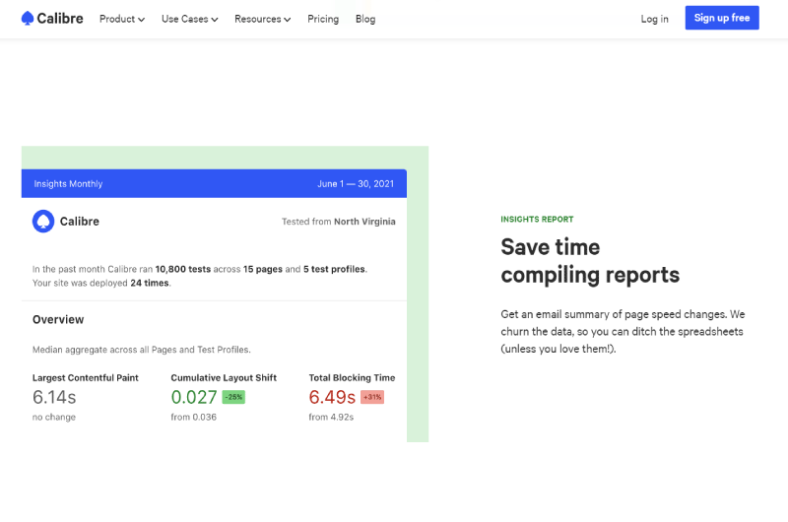Click the Log in link

(x=654, y=19)
